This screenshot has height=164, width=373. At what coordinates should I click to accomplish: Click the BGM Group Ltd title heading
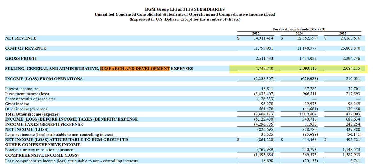(x=185, y=10)
